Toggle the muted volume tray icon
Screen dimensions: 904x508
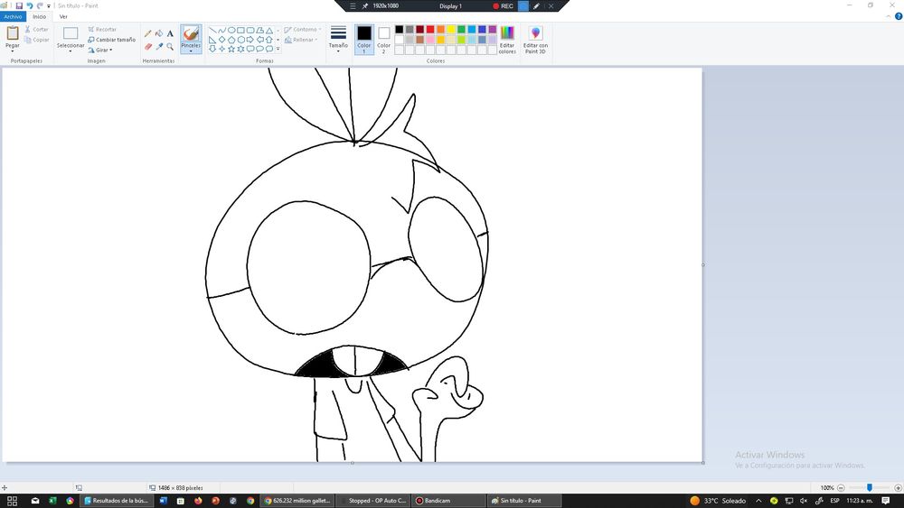804,501
